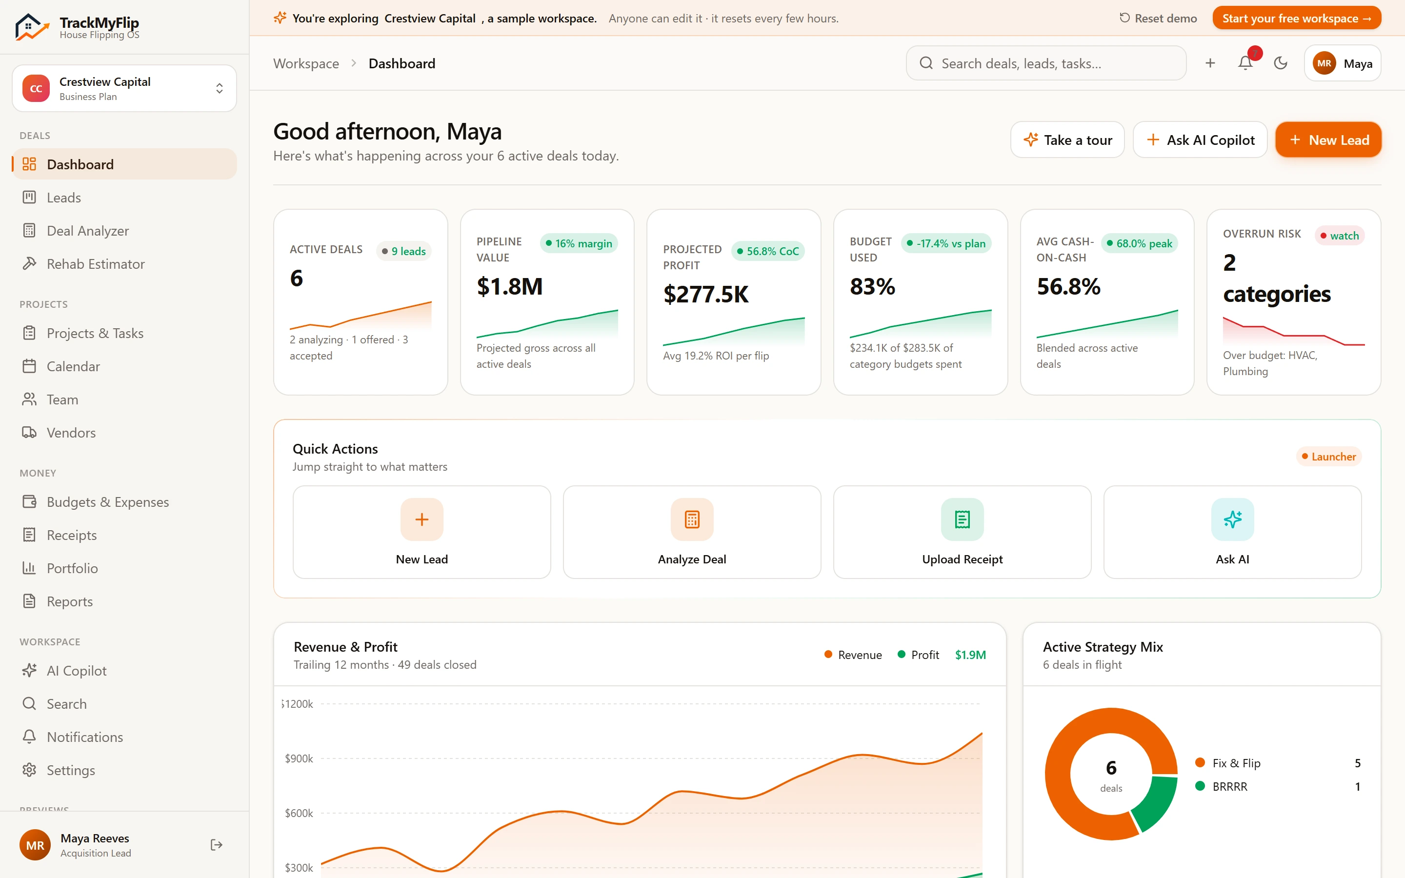Open the Calendar page
This screenshot has height=878, width=1405.
click(x=124, y=366)
